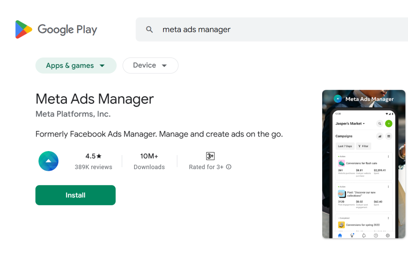The height and width of the screenshot is (255, 408).
Task: Click the 3+ content rating badge
Action: point(210,156)
